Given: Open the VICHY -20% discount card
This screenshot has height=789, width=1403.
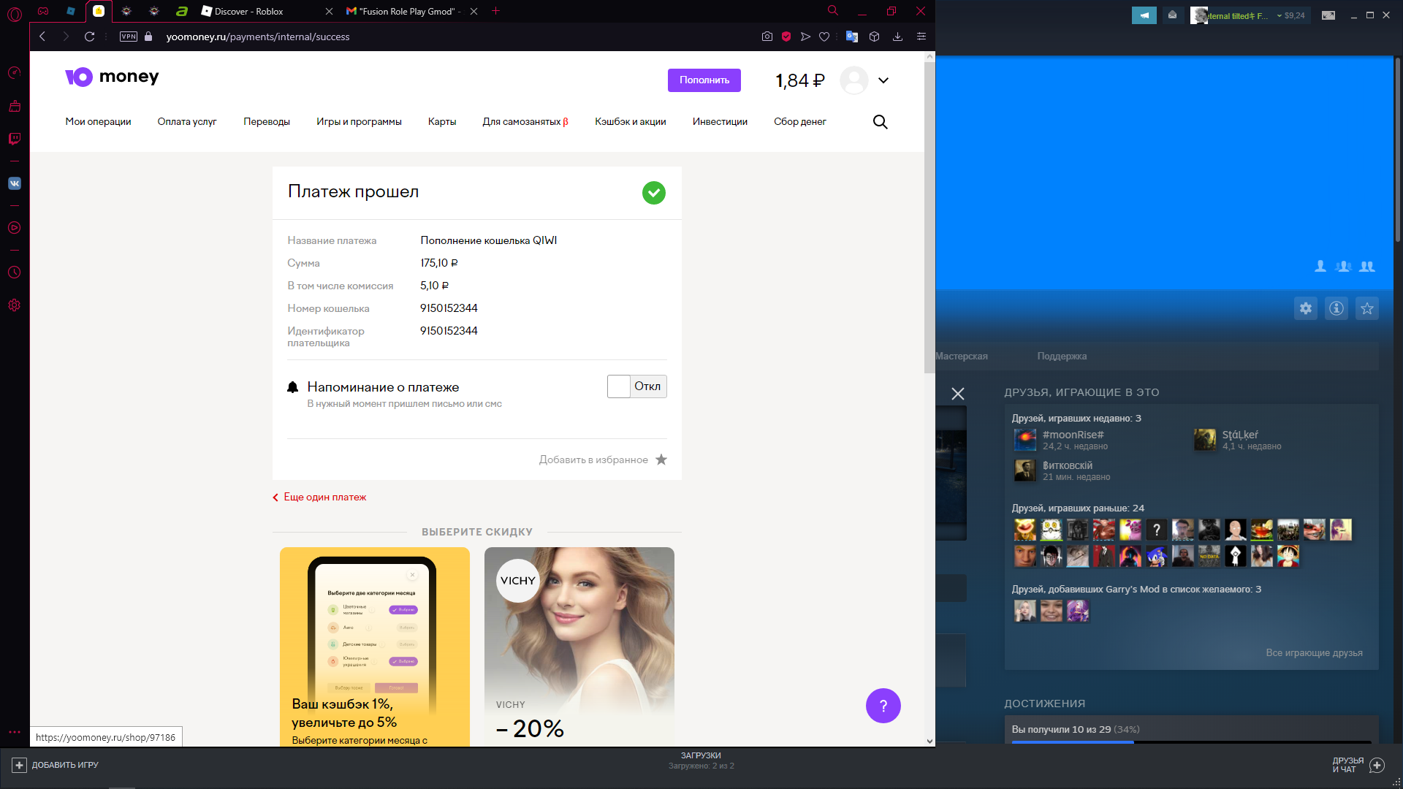Looking at the screenshot, I should click(x=579, y=647).
